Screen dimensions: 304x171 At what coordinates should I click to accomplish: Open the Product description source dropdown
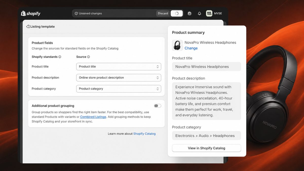[119, 78]
